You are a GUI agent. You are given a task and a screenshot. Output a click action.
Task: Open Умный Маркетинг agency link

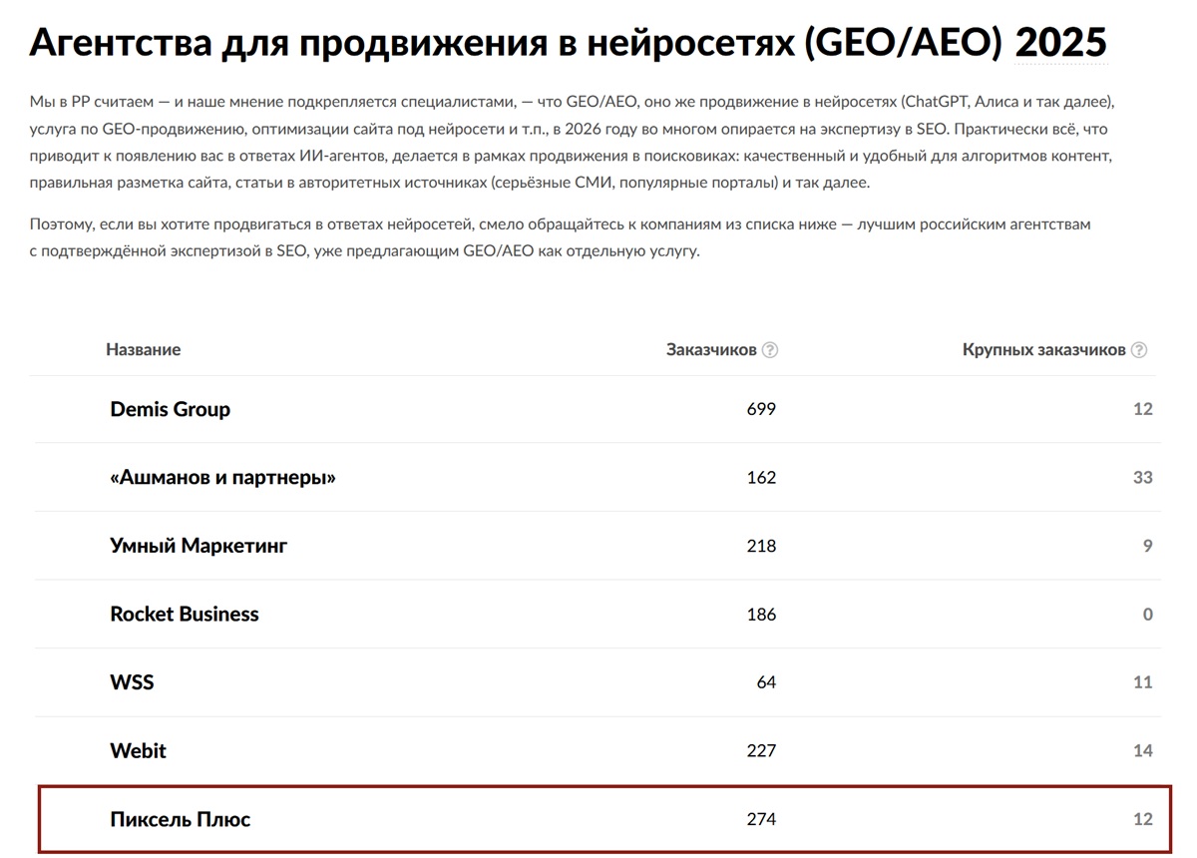pyautogui.click(x=199, y=546)
